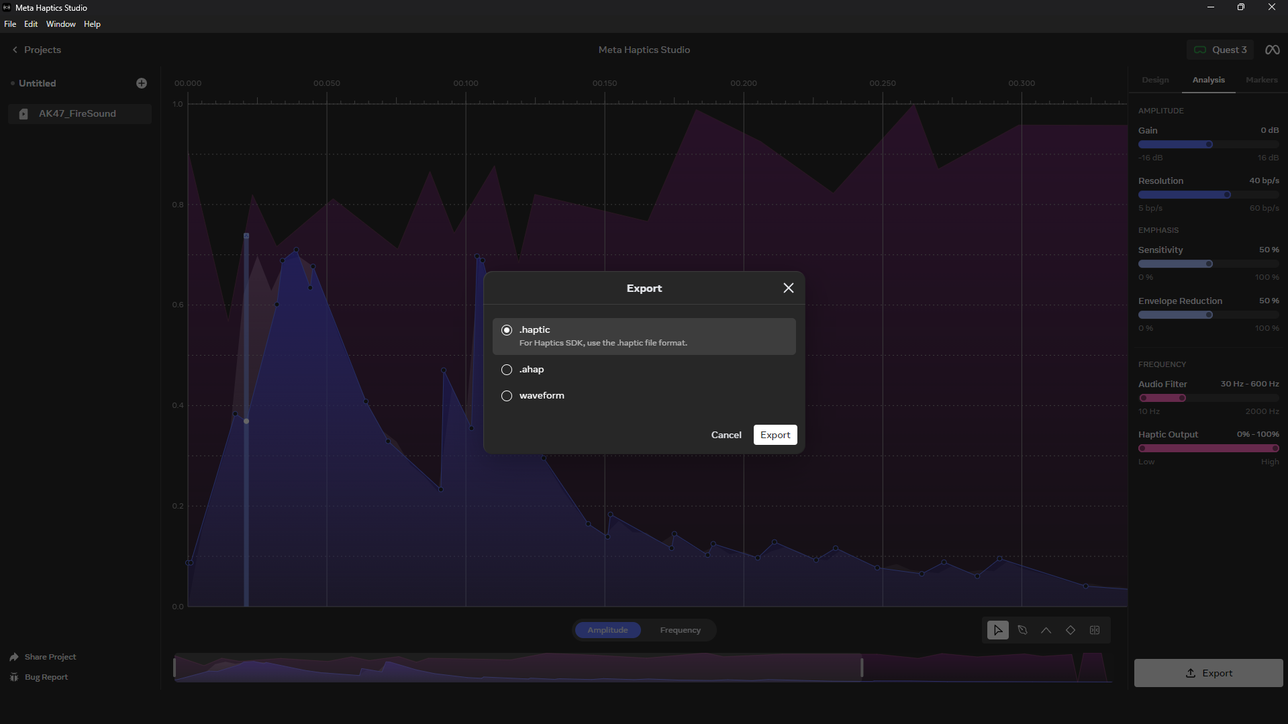The image size is (1288, 724).
Task: Click the Resolution slider handle
Action: [1227, 195]
